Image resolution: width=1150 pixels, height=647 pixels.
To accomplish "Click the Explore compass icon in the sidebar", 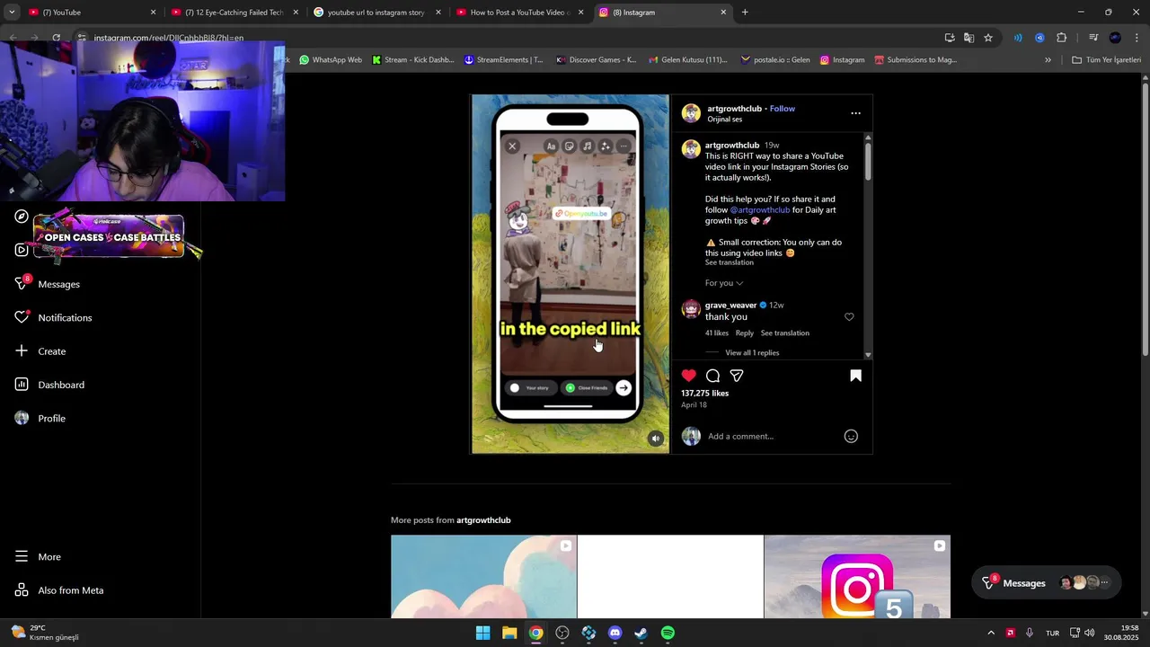I will pyautogui.click(x=22, y=217).
